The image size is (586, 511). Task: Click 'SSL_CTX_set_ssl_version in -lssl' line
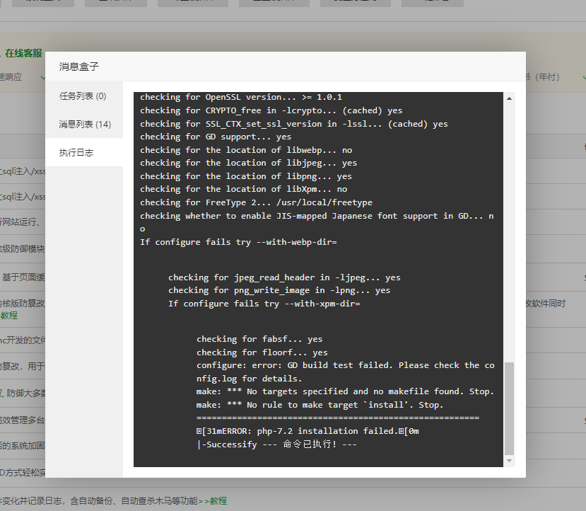point(294,124)
